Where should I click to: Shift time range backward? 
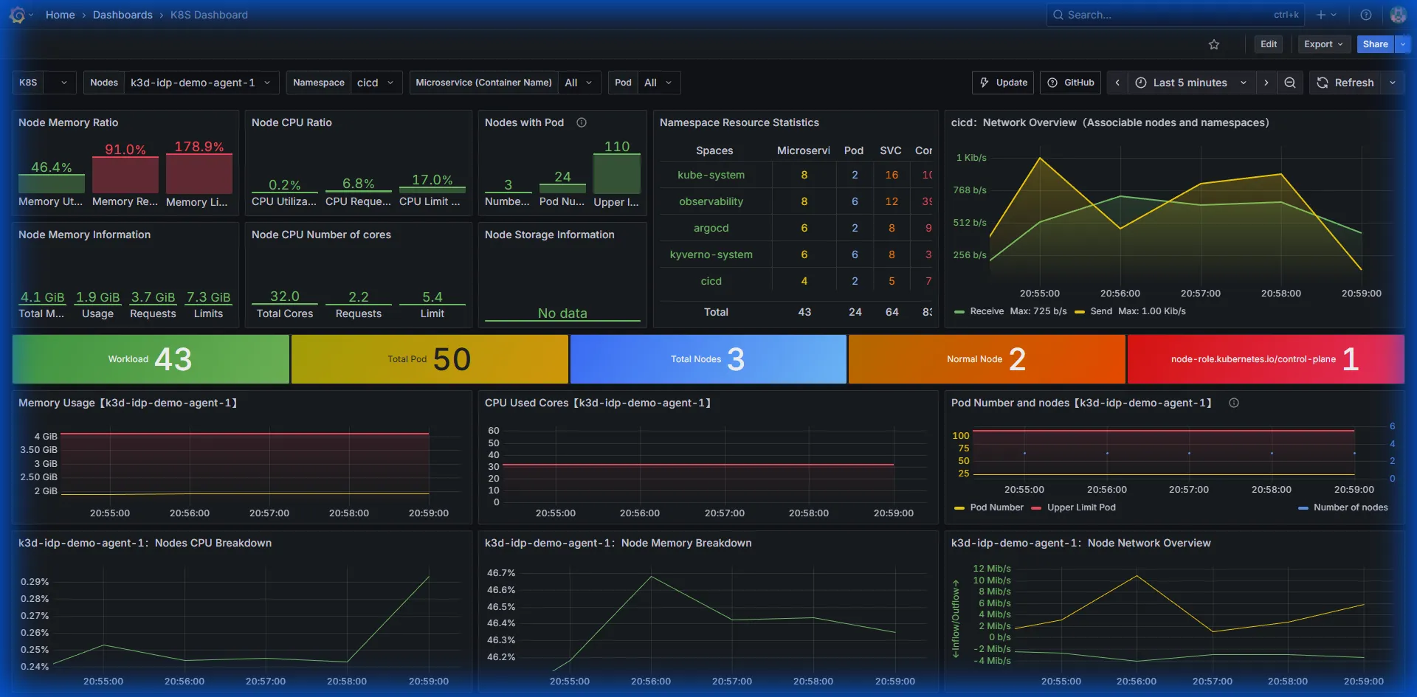(1117, 83)
